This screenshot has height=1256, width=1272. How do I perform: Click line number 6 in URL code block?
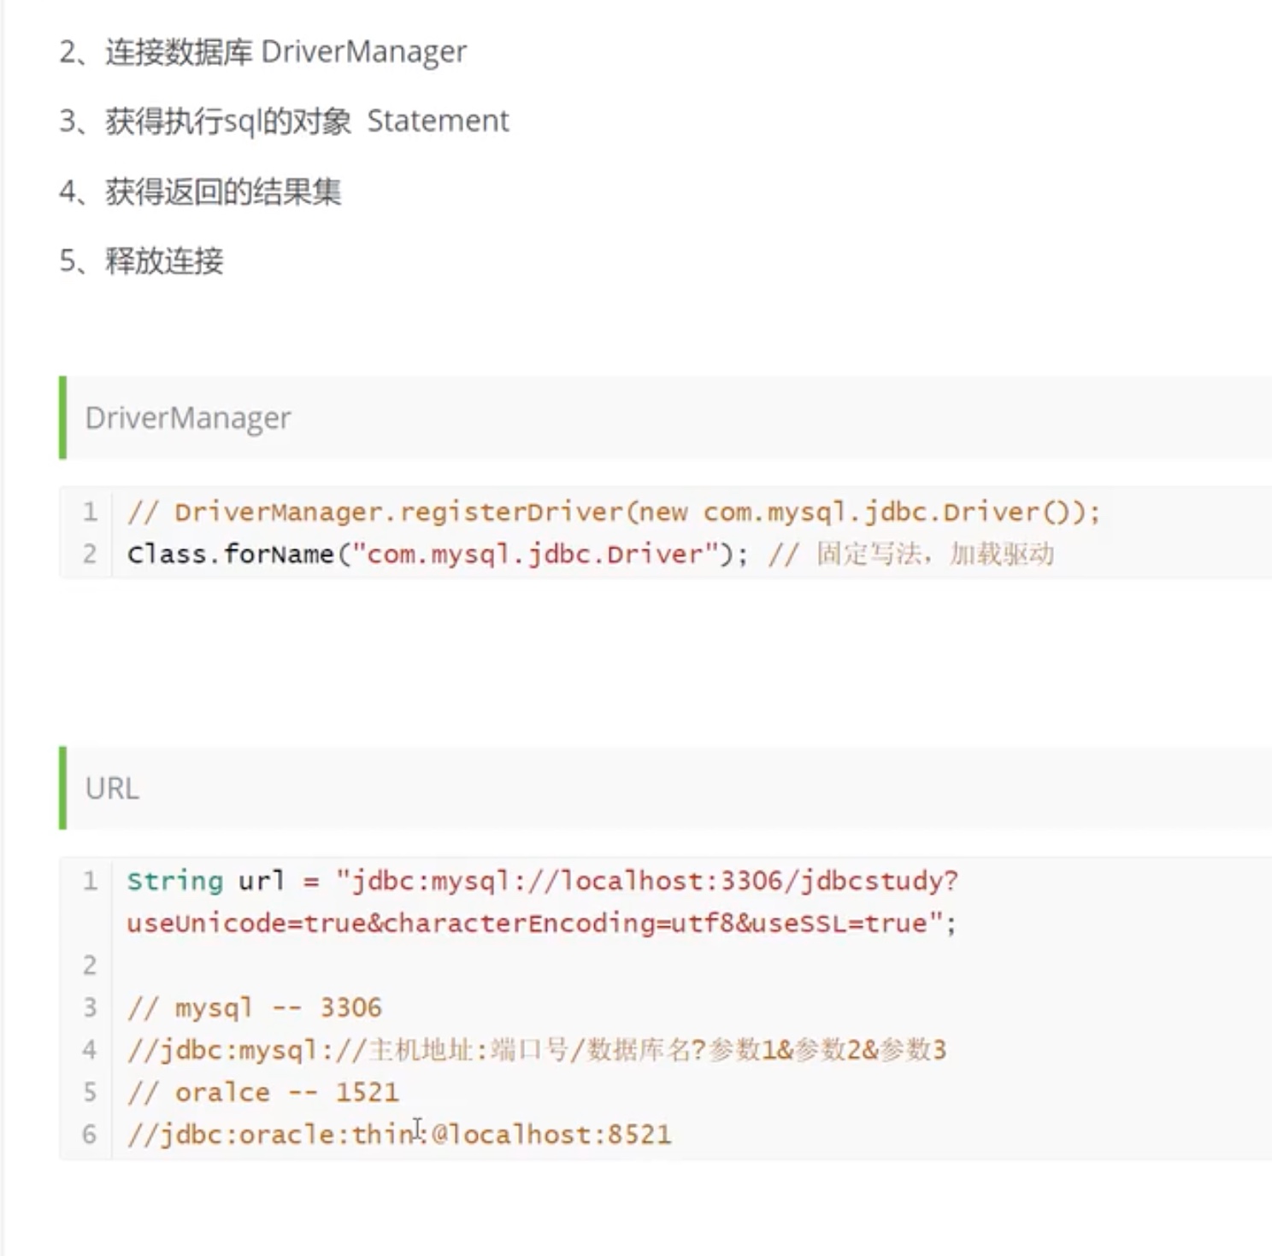point(90,1135)
